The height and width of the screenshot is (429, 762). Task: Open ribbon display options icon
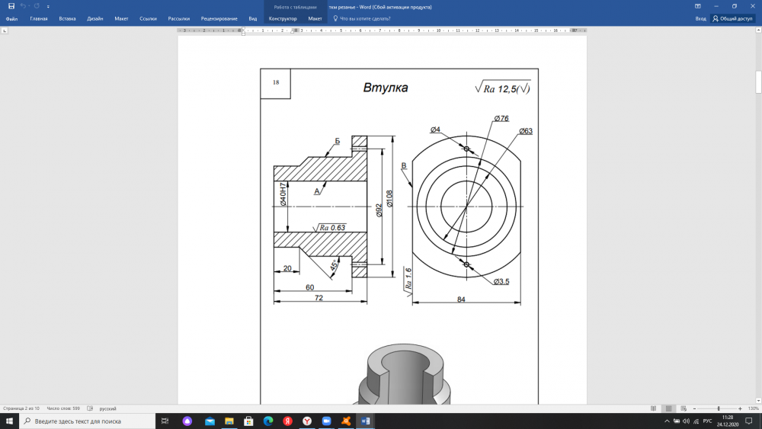tap(698, 6)
